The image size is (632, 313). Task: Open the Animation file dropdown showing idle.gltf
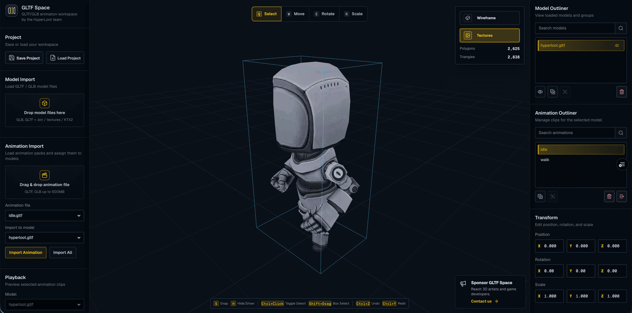(x=44, y=215)
